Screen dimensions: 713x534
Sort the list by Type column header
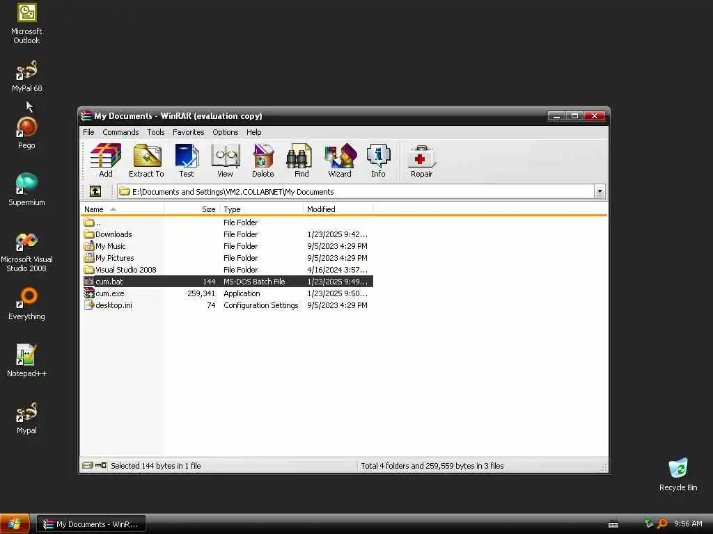[x=262, y=209]
